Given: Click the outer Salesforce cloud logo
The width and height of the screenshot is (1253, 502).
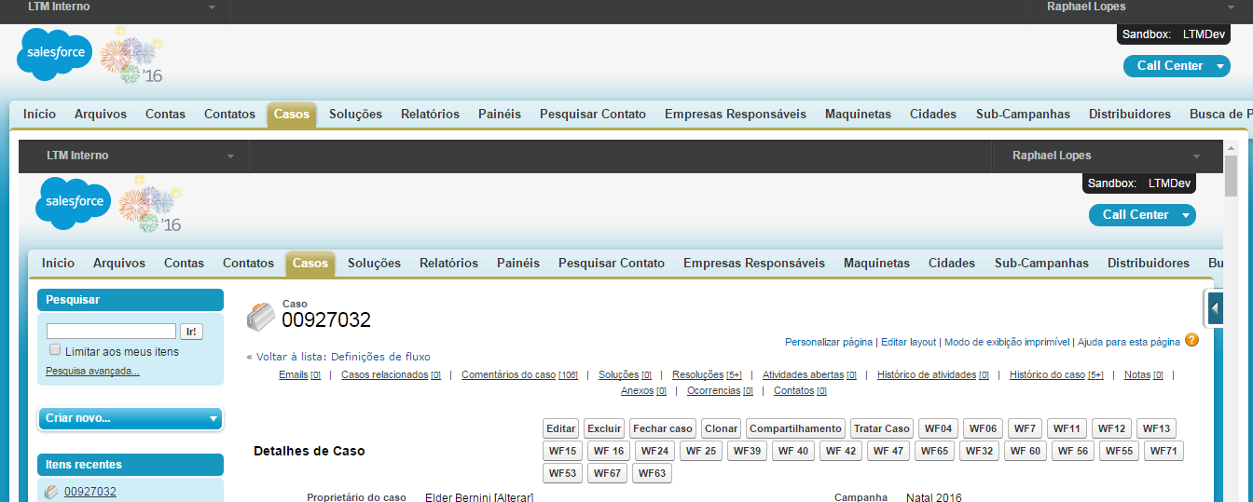Looking at the screenshot, I should click(x=55, y=54).
